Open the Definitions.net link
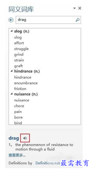Image resolution: width=91 pixels, height=171 pixels. tap(48, 163)
